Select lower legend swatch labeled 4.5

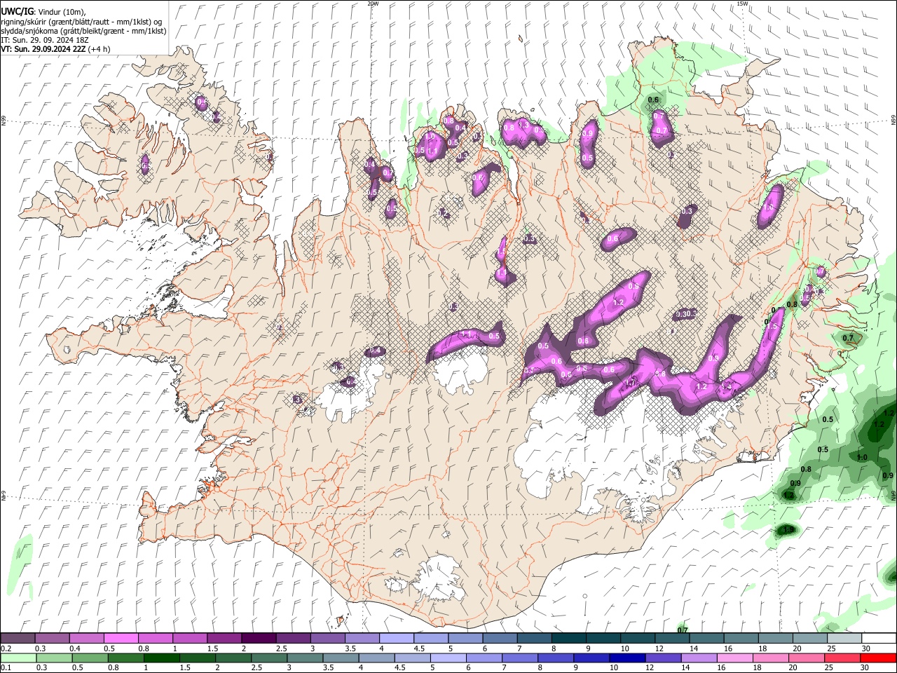click(412, 658)
